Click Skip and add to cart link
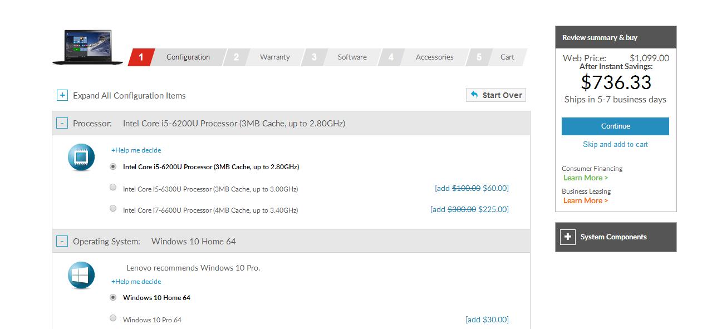702x329 pixels. click(615, 145)
